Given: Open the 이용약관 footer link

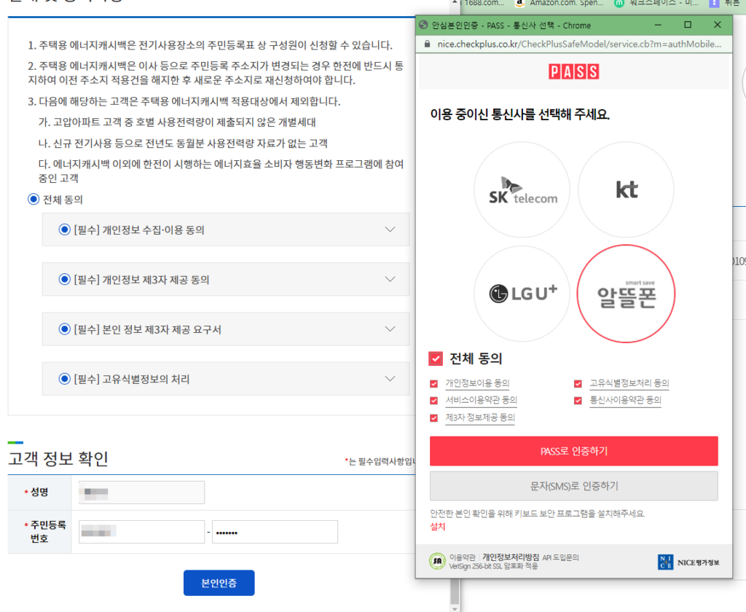Looking at the screenshot, I should 462,557.
